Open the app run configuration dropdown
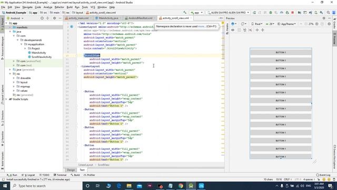The height and width of the screenshot is (190, 337). [196, 13]
